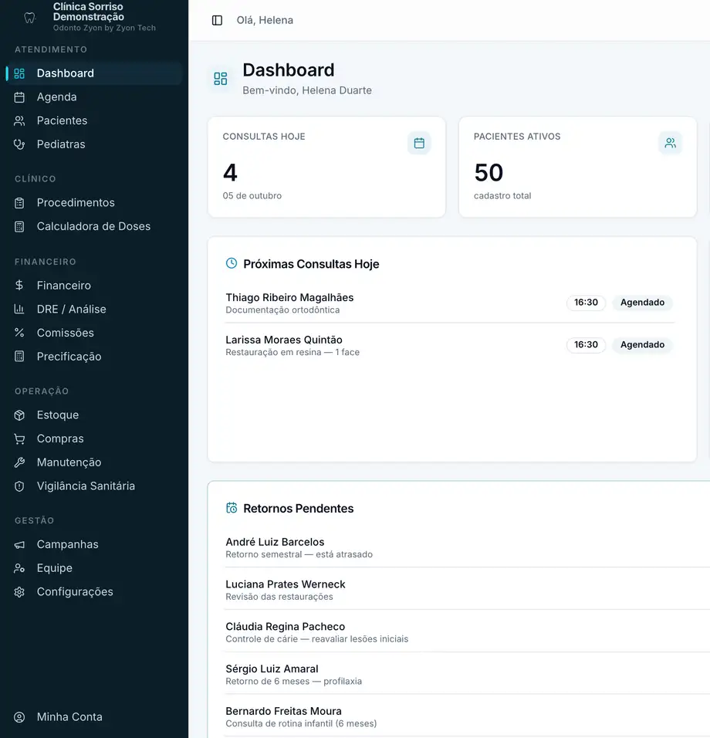Select Estoque in the sidebar
Screen dimensions: 710x738
point(94,415)
